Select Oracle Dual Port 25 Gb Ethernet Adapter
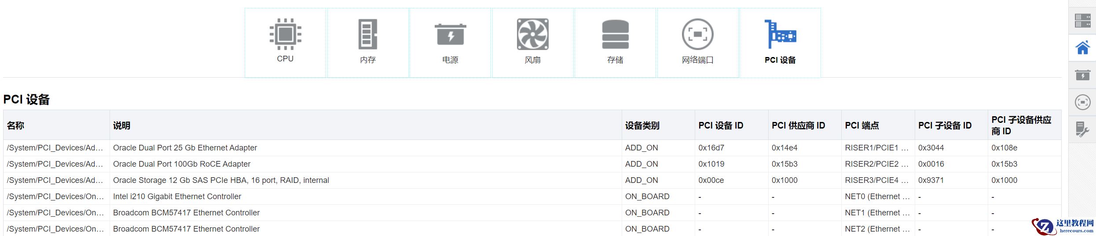 coord(185,148)
